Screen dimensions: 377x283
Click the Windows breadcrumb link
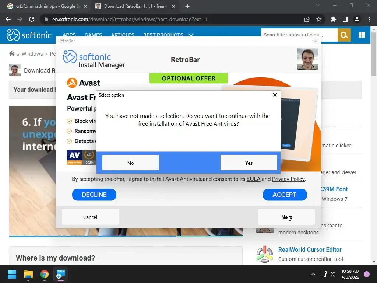[x=32, y=54]
